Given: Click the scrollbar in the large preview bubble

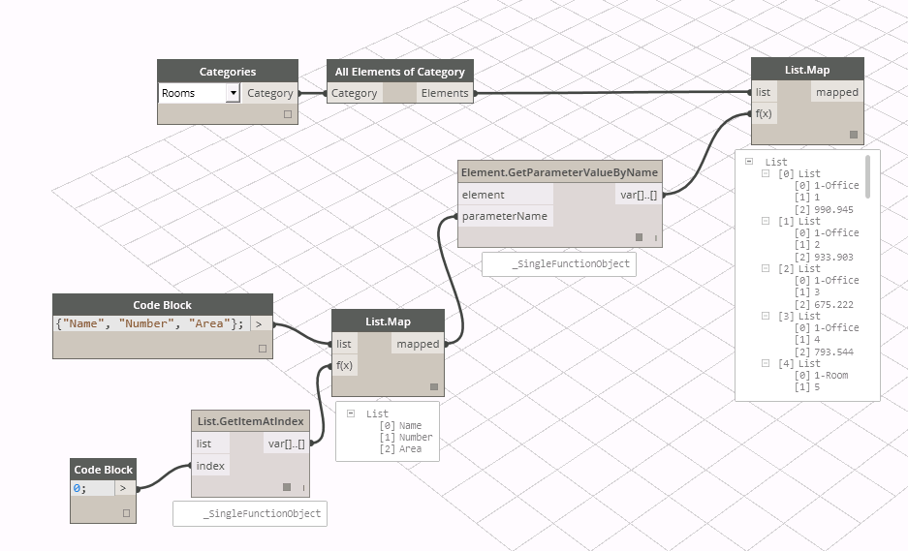Looking at the screenshot, I should 867,176.
